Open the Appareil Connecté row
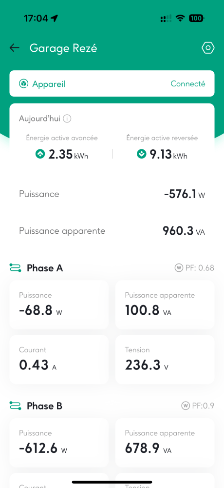The width and height of the screenshot is (224, 488). (112, 83)
